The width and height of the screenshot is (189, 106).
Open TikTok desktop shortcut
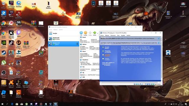11,44
